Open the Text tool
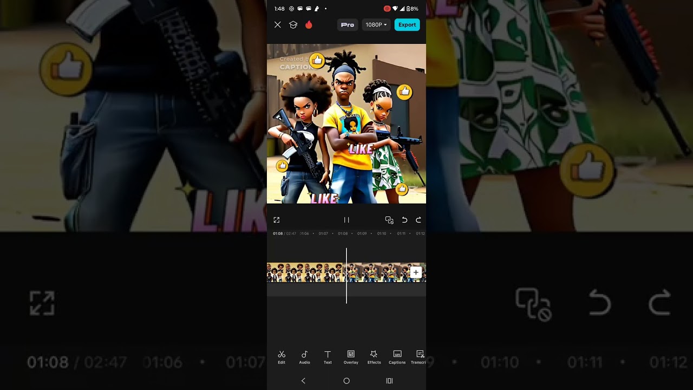Image resolution: width=693 pixels, height=390 pixels. point(328,357)
